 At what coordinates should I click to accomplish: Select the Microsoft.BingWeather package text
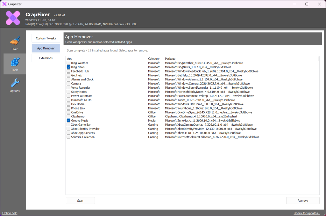[x=204, y=63]
